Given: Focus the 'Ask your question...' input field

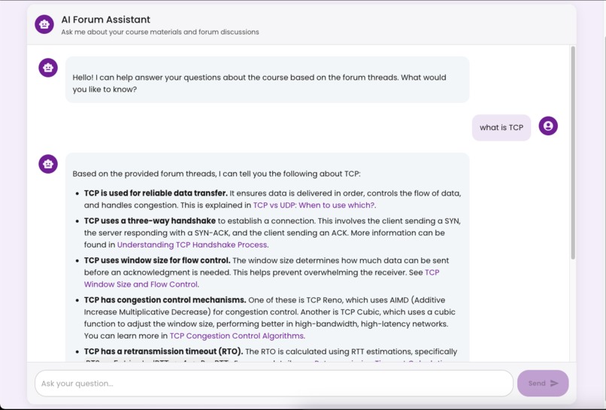Looking at the screenshot, I should pos(274,384).
